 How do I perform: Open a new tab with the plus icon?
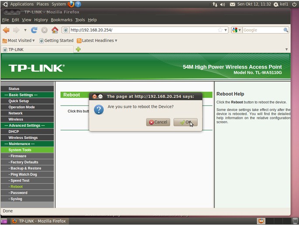(78, 49)
